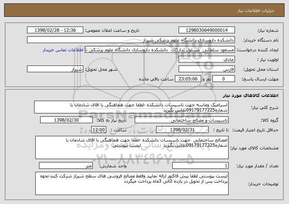
Task: Click the need number field 1298030649000014
Action: click(206, 30)
